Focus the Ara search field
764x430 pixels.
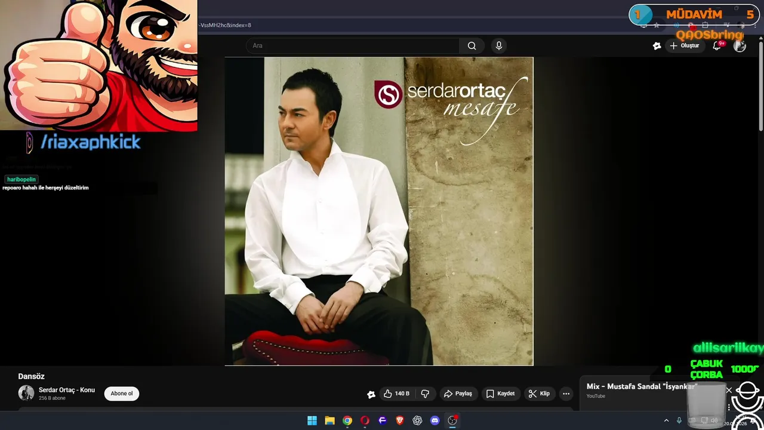pos(353,46)
